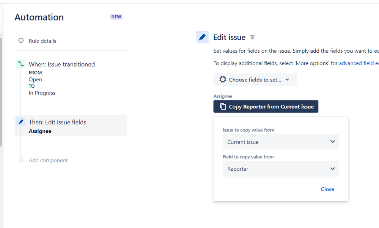This screenshot has width=379, height=228.
Task: Click the Add component text
Action: click(x=48, y=160)
